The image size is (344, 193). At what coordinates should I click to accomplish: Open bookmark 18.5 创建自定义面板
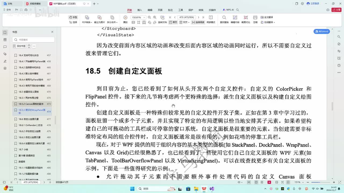click(32, 92)
